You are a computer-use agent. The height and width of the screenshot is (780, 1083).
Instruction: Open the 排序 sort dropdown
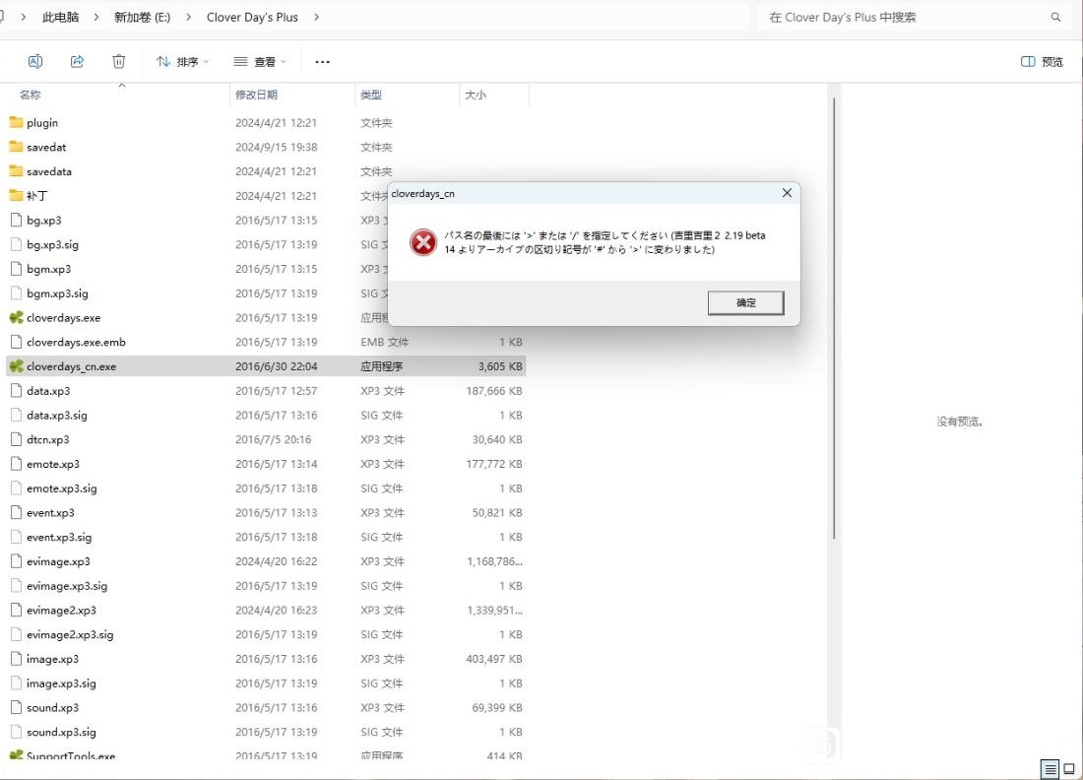182,61
